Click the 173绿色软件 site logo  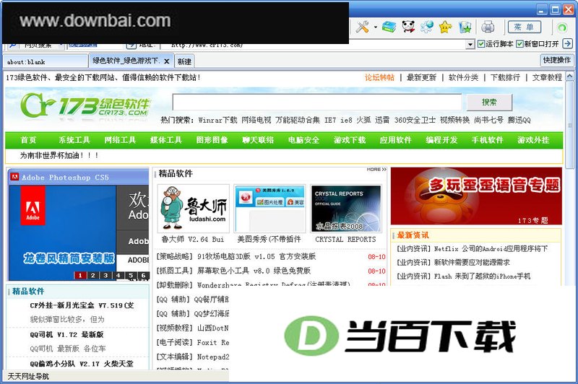pyautogui.click(x=85, y=105)
